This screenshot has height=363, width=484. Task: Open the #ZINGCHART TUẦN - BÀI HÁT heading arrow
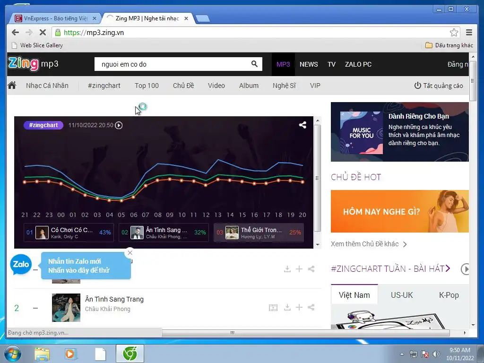[x=448, y=268]
